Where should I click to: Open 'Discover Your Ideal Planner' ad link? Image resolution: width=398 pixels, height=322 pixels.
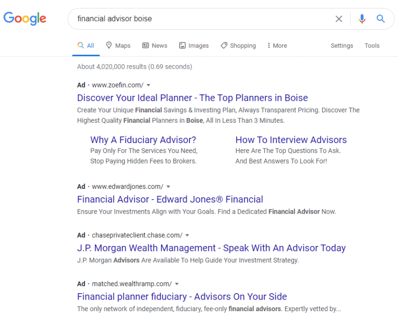click(x=193, y=98)
